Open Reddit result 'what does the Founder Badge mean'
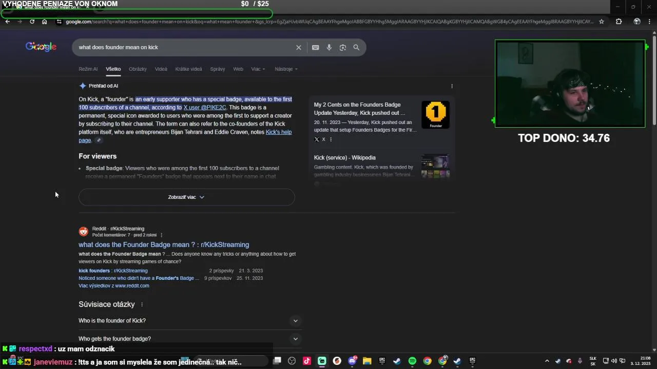 click(164, 245)
